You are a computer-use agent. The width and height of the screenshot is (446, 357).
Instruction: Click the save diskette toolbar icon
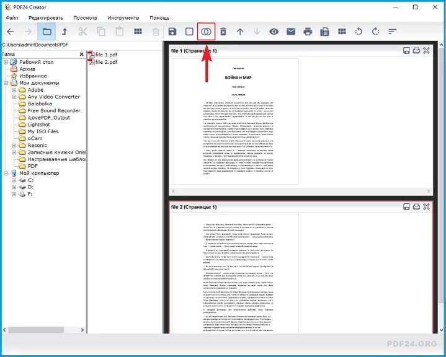(172, 32)
